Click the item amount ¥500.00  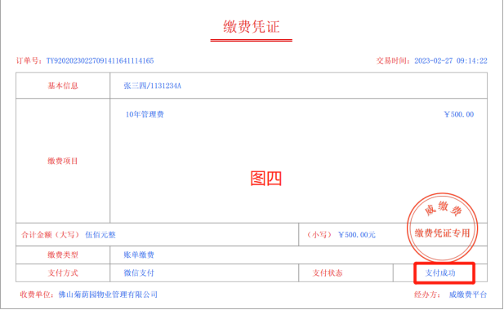(459, 114)
